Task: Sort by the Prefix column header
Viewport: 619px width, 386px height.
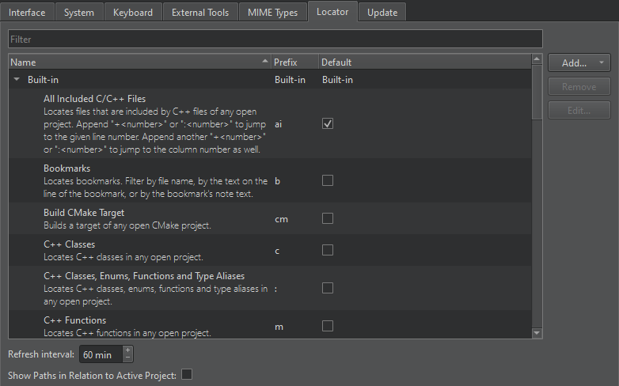Action: click(294, 62)
